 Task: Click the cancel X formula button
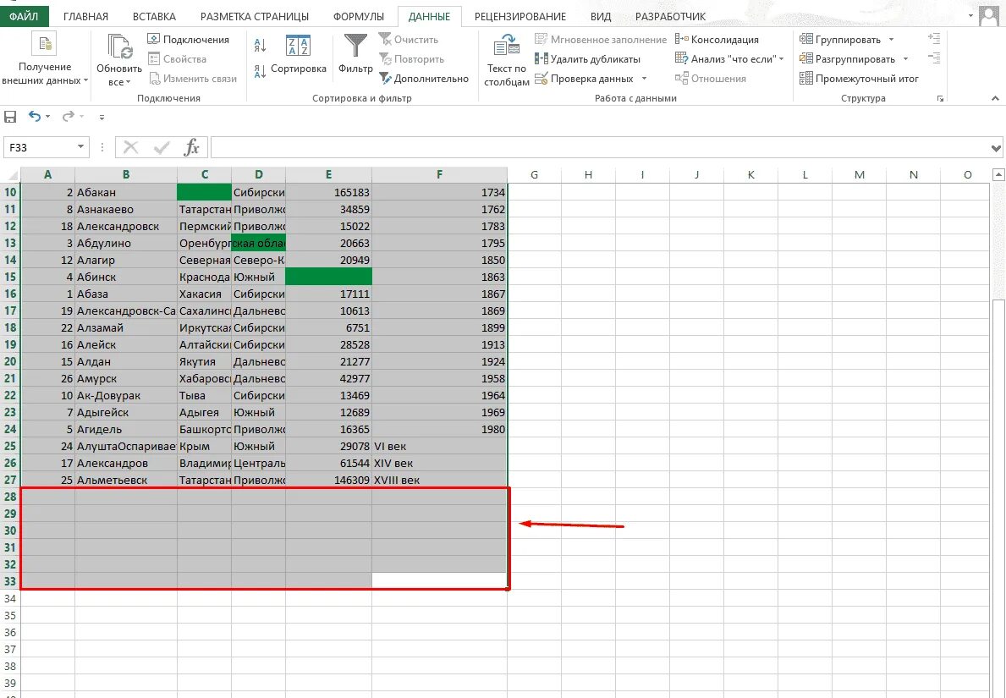(x=131, y=147)
